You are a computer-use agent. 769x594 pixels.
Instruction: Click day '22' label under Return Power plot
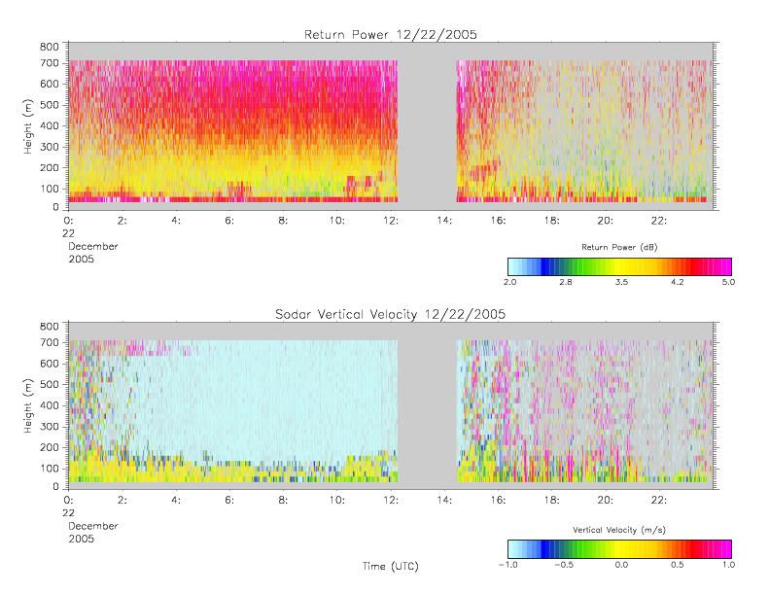click(x=69, y=233)
